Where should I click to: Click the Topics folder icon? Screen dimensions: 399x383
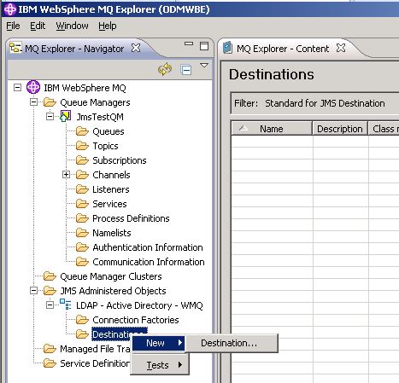click(82, 146)
